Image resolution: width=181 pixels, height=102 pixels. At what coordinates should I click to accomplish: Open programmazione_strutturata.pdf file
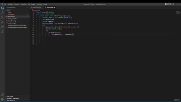point(17,25)
